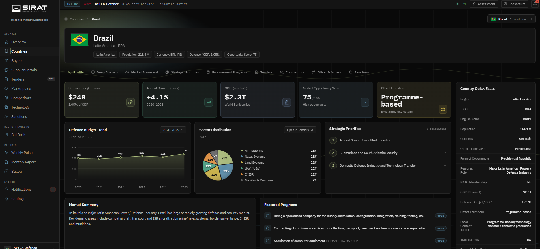This screenshot has height=249, width=540.
Task: Open the Brazil country selector dropdown
Action: (511, 19)
